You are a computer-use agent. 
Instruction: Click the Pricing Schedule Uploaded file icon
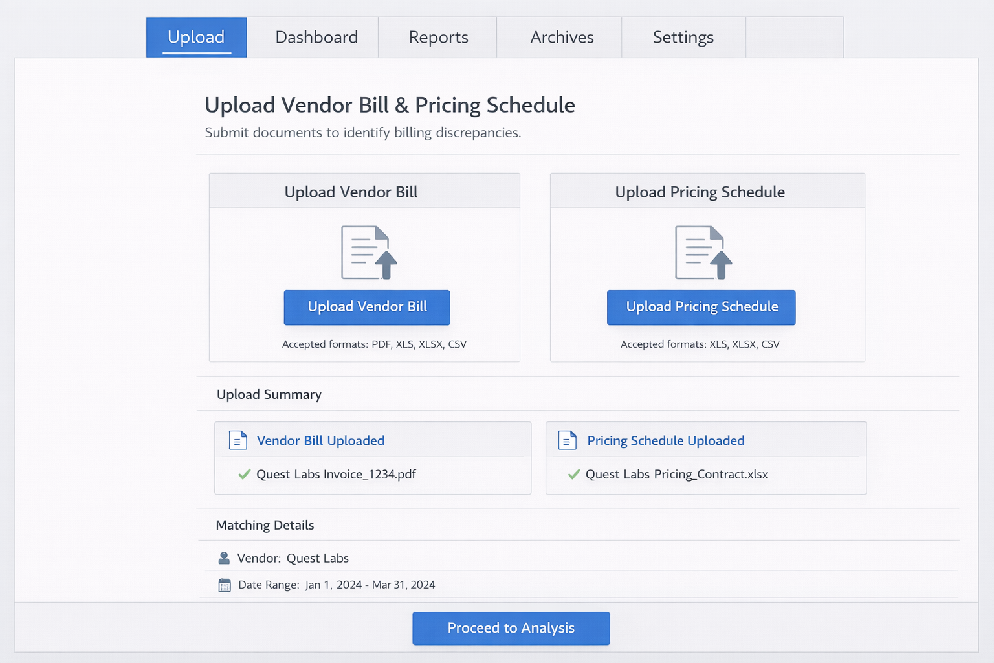tap(568, 440)
